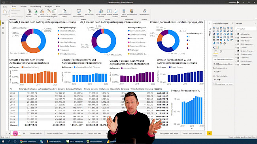Click the Drillthroughfelder hier hinzufügen well
The height and width of the screenshot is (144, 257).
coord(223,84)
